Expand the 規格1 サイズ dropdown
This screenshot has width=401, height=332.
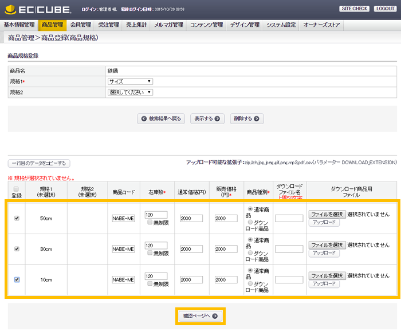tap(130, 81)
